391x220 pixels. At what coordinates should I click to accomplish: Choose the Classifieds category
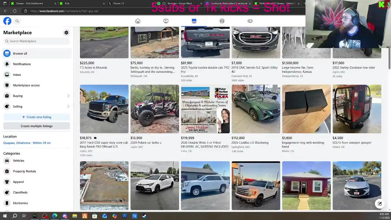37,193
